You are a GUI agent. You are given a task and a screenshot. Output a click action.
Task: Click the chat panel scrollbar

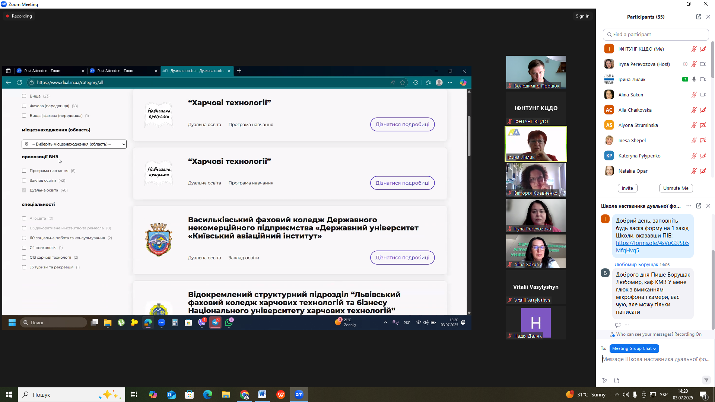coord(713,290)
